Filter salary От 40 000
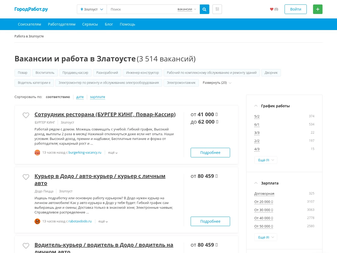 (264, 218)
